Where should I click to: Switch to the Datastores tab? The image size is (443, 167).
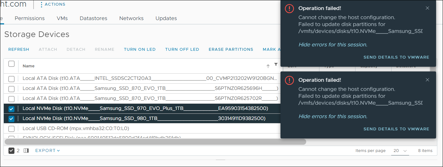pyautogui.click(x=93, y=18)
